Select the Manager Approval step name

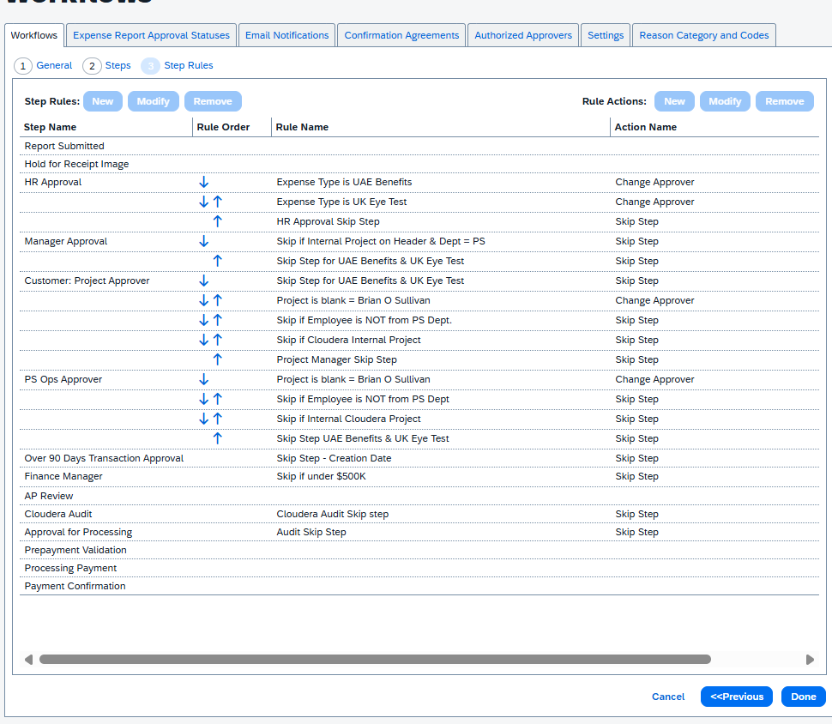(66, 241)
